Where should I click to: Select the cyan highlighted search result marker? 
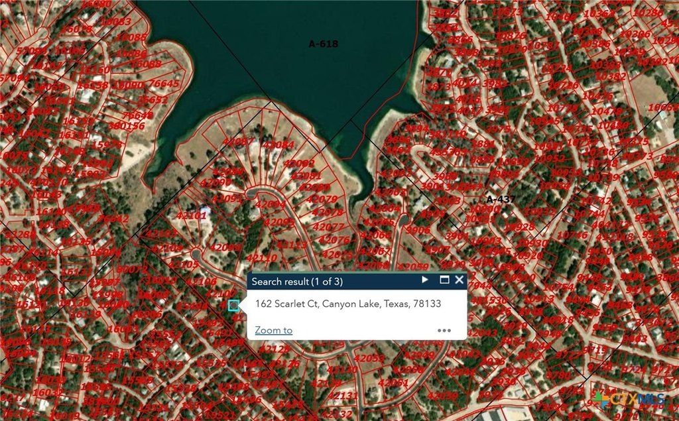tap(233, 305)
